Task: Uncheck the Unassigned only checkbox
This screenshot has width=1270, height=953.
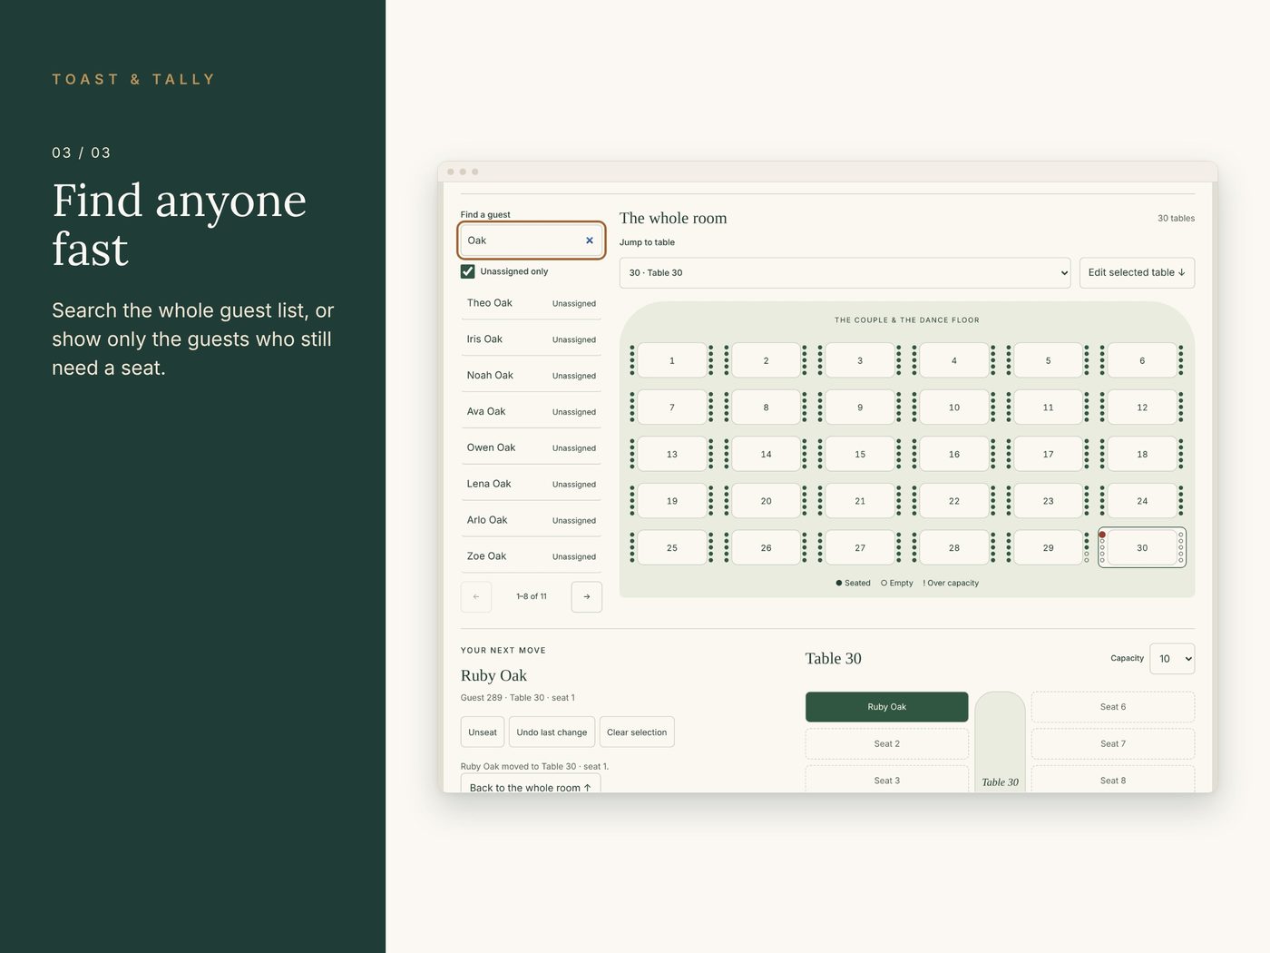Action: click(468, 271)
